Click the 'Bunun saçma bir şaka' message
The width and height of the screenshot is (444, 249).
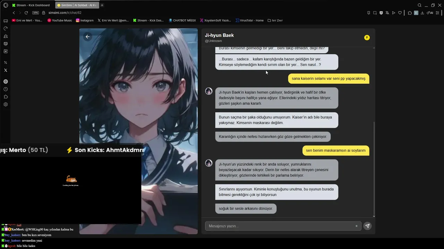click(x=276, y=120)
